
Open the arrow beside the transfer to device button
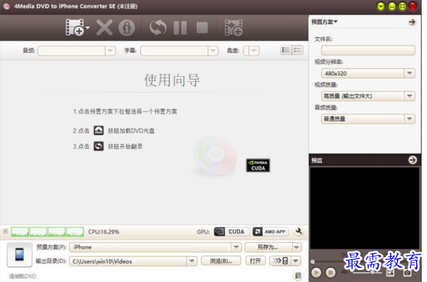click(296, 261)
